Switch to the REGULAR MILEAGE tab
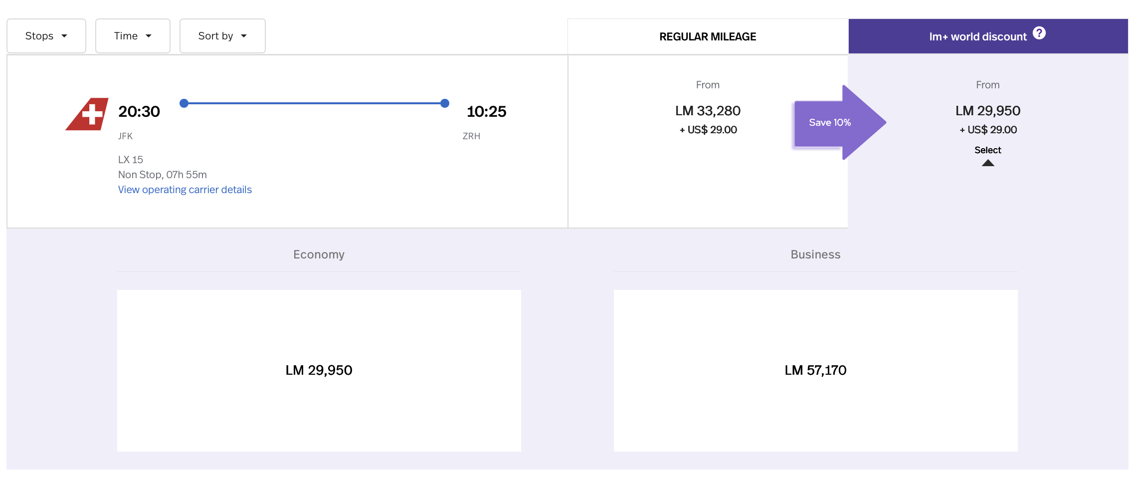The width and height of the screenshot is (1133, 482). [x=708, y=36]
